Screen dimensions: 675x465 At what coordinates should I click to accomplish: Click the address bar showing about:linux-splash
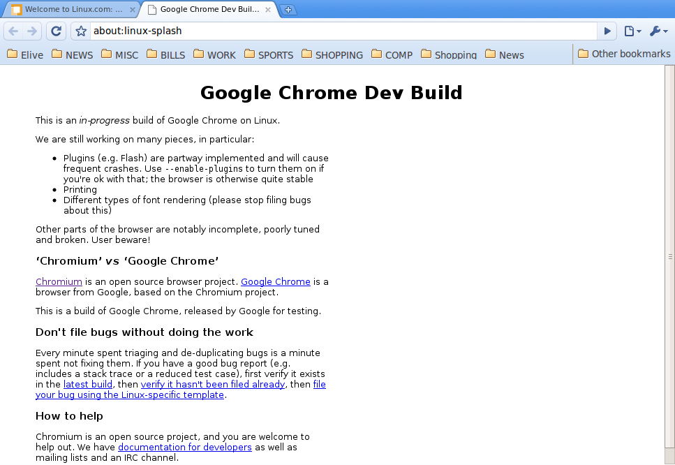(342, 31)
